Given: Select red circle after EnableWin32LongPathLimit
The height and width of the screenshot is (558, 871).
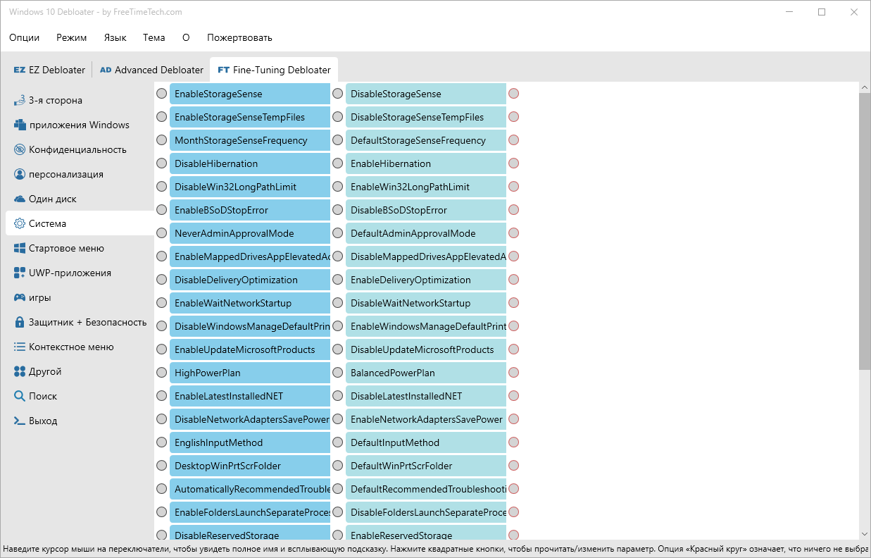Looking at the screenshot, I should (514, 187).
